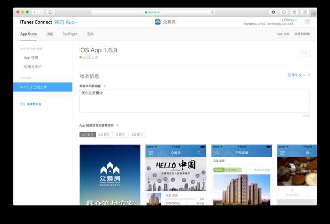Show all tabs icon in Safari
The width and height of the screenshot is (330, 224).
(305, 12)
